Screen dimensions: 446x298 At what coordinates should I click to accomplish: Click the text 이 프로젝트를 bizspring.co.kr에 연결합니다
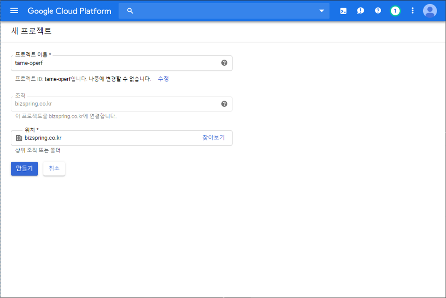(66, 116)
